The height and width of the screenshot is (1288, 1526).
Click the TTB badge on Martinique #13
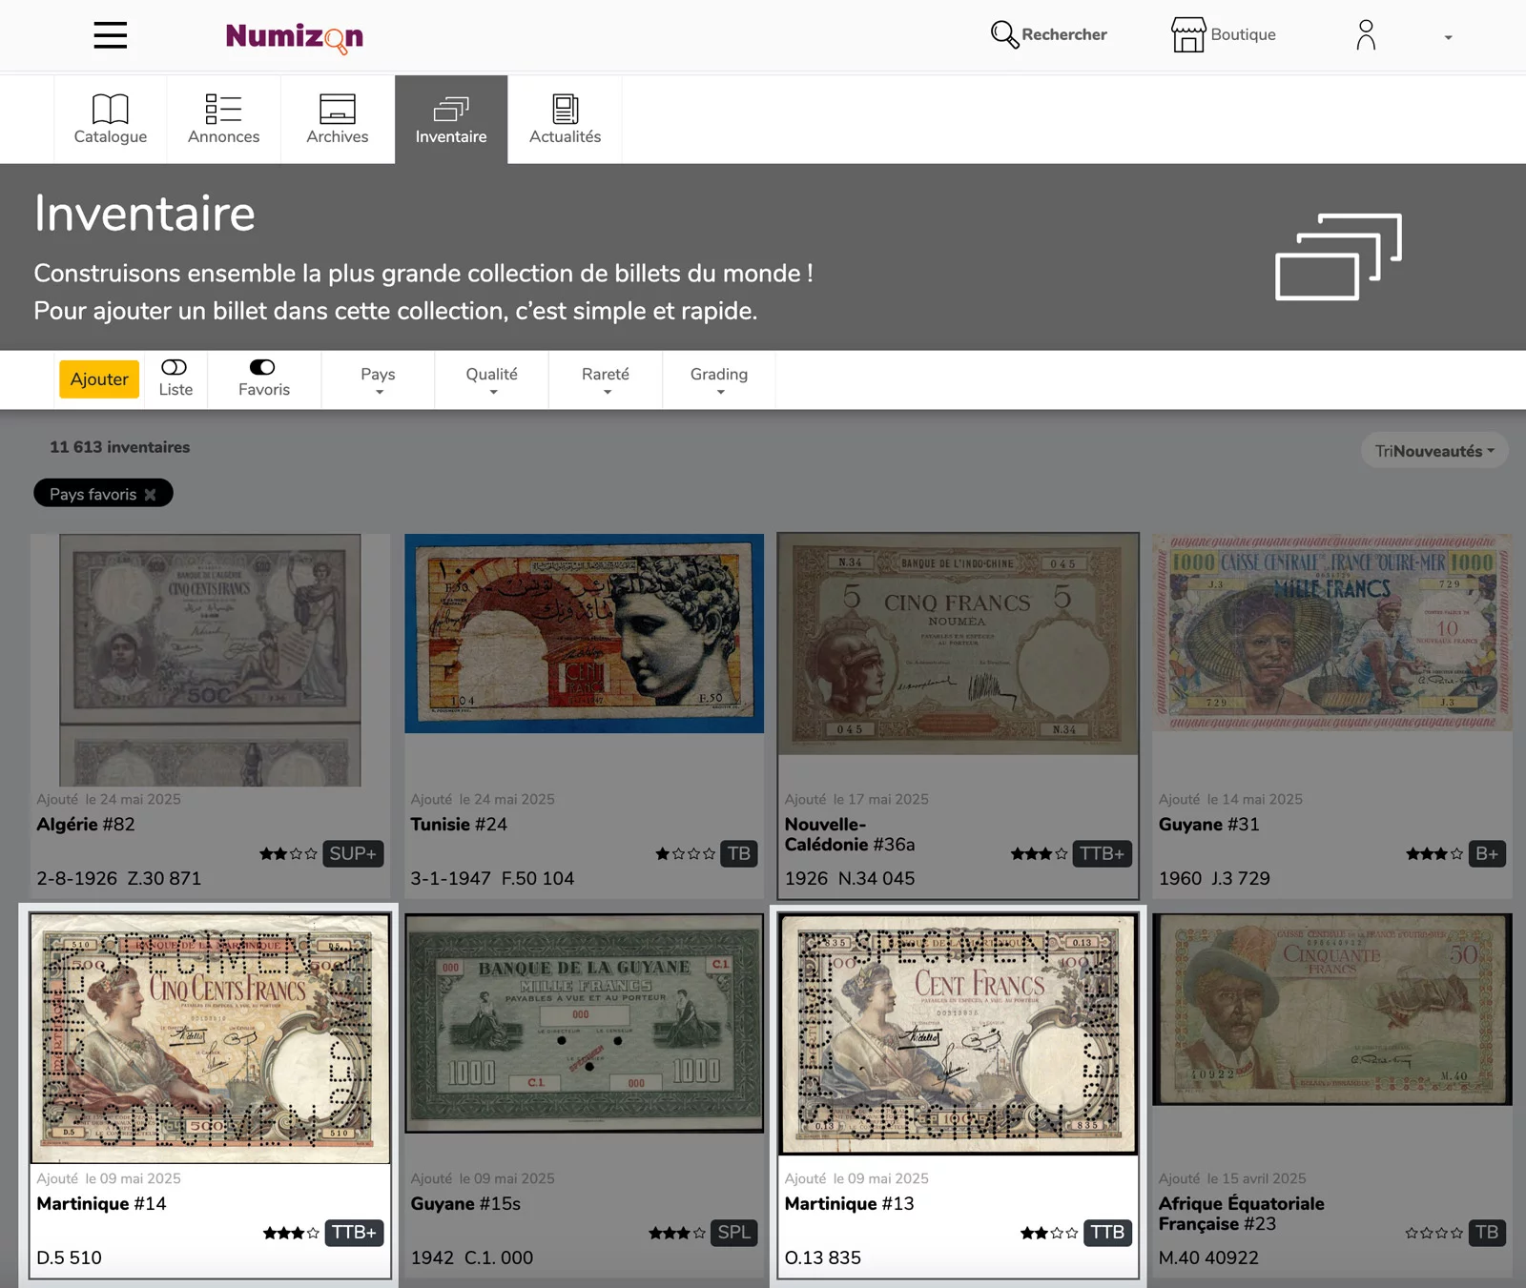click(x=1107, y=1233)
